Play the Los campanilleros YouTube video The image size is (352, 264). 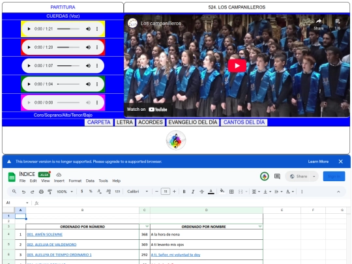click(237, 66)
